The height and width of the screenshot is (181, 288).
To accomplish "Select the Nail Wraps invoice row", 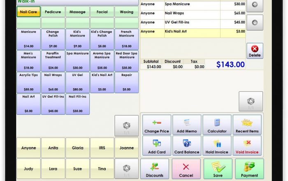I will pos(193,13).
